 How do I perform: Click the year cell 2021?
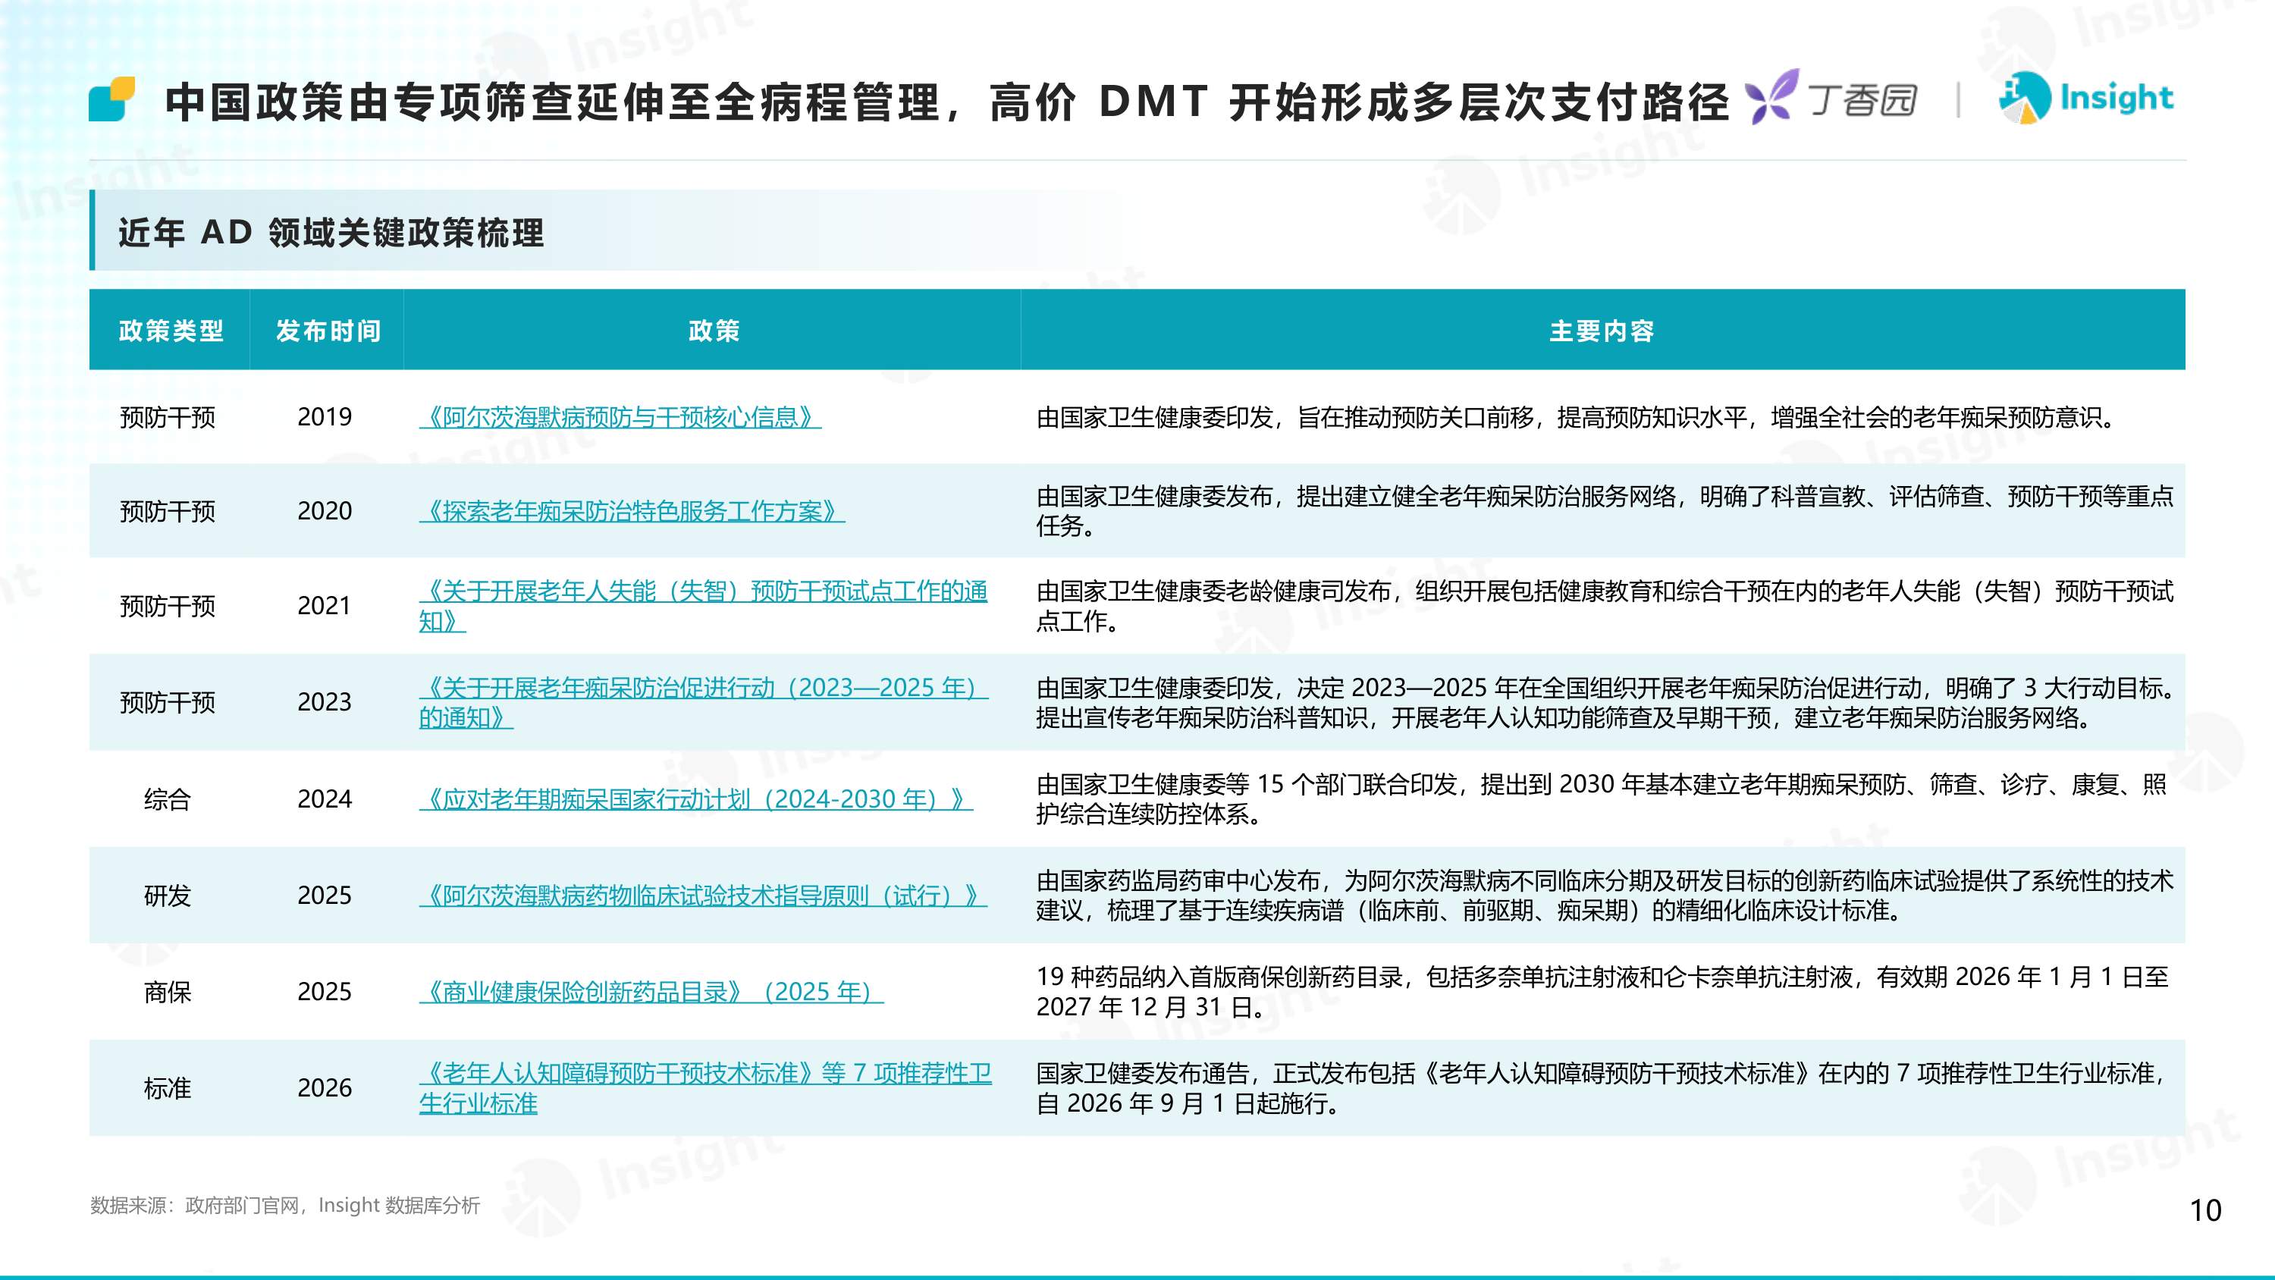[324, 606]
